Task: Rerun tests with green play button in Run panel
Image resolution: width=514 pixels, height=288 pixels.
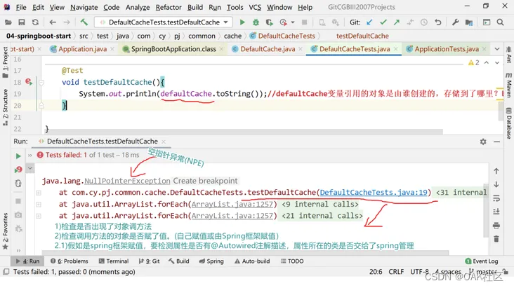Action: (18, 156)
